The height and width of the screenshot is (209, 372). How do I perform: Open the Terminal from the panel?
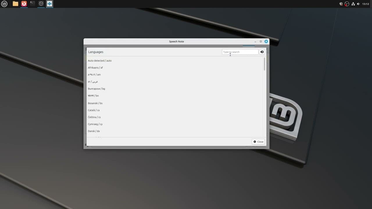(32, 4)
